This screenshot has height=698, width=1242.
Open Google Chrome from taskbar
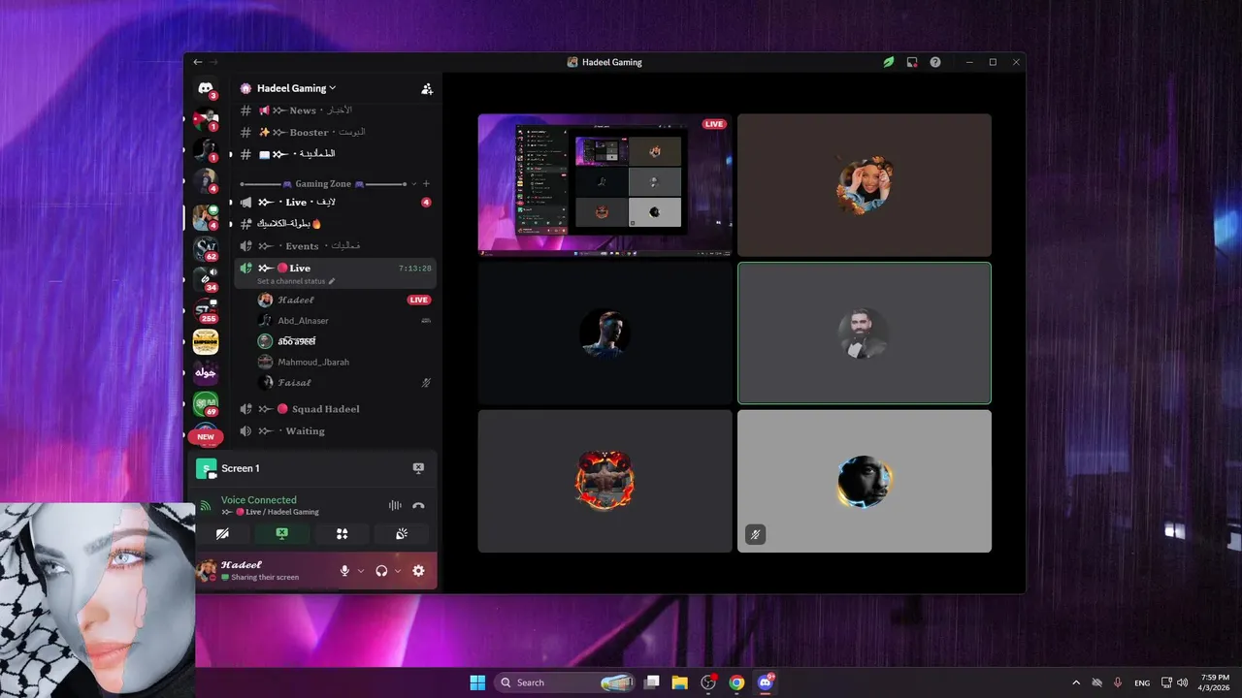coord(736,682)
